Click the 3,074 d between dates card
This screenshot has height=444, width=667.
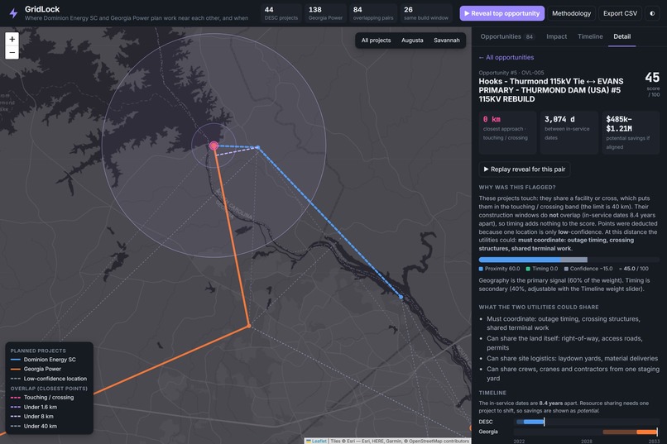tap(569, 132)
